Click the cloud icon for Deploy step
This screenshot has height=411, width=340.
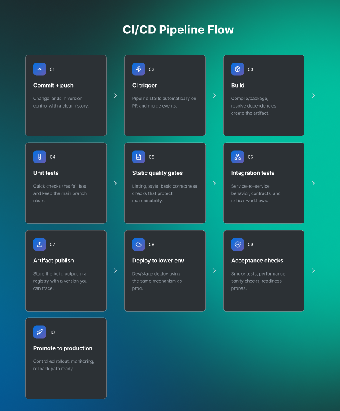coord(139,245)
